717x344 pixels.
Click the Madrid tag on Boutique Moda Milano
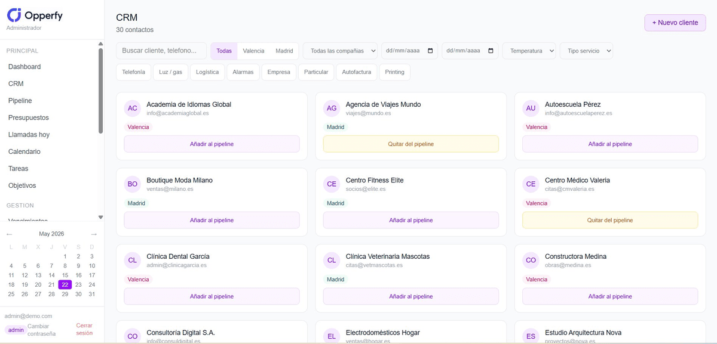pyautogui.click(x=136, y=203)
